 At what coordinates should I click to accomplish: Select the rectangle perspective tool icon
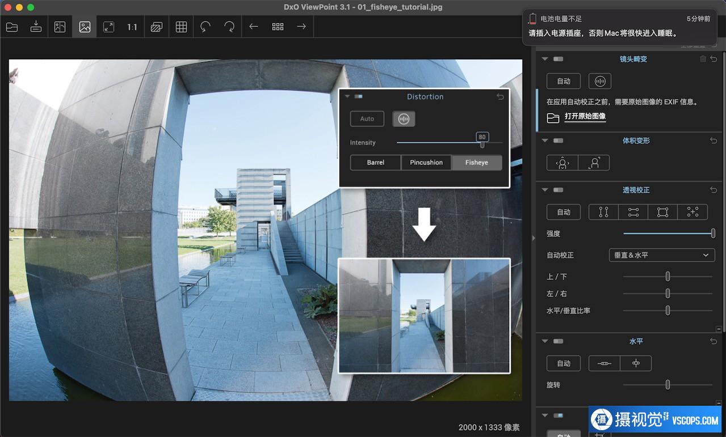[662, 212]
